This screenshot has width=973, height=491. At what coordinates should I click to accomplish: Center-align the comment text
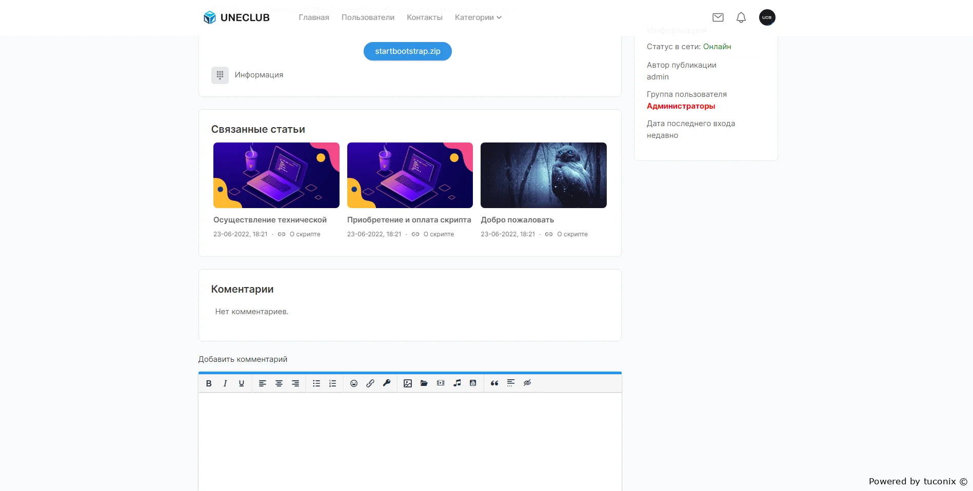279,383
